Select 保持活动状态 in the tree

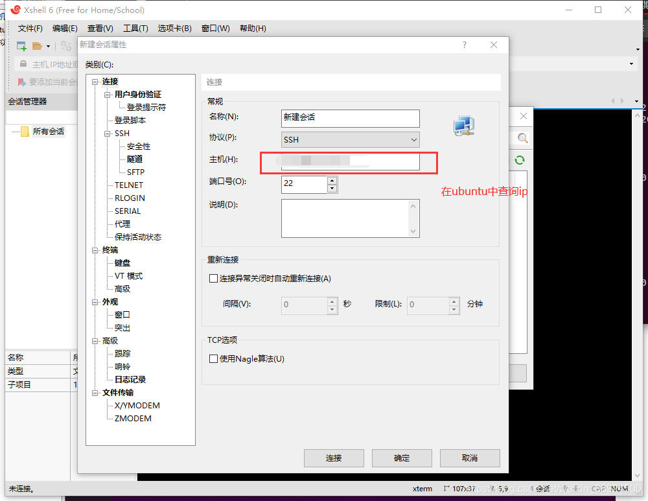coord(137,237)
